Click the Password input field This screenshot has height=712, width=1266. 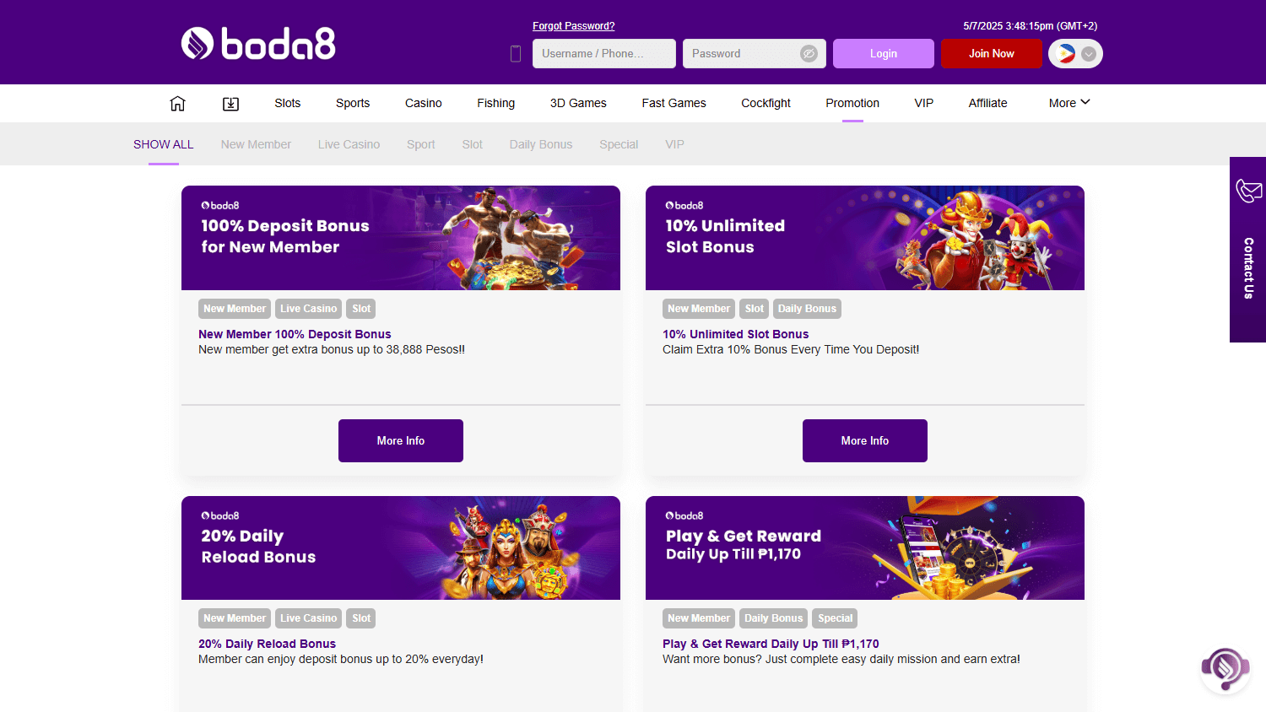[x=754, y=53]
